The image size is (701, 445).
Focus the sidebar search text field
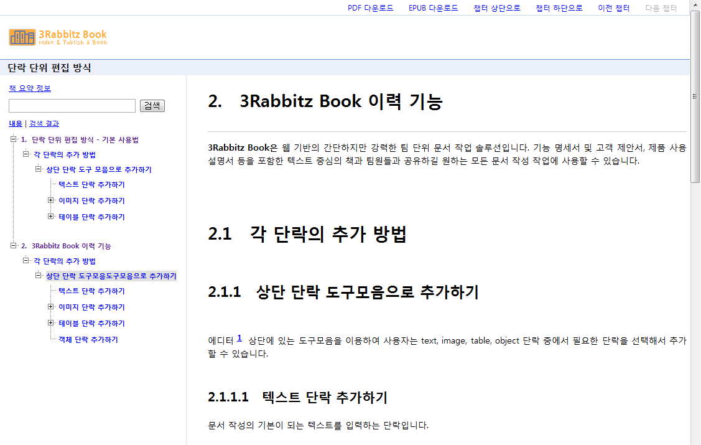(x=72, y=106)
